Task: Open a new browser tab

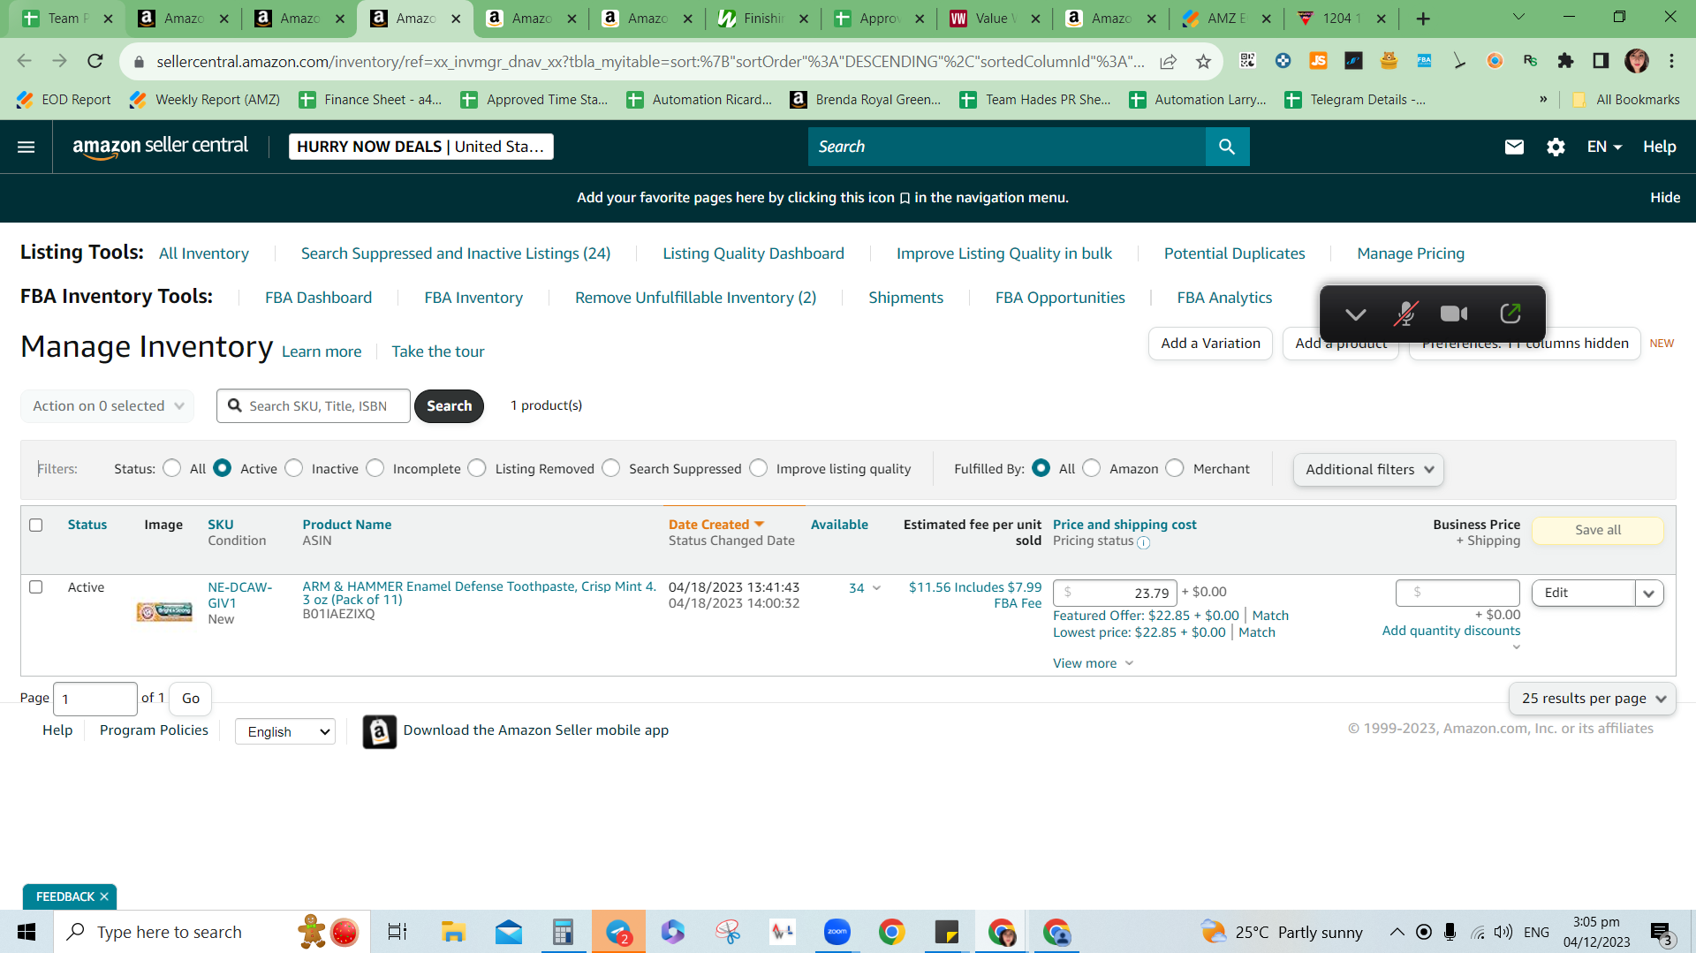Action: point(1423,19)
